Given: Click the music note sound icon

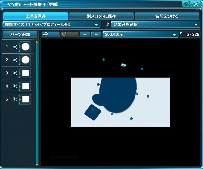Looking at the screenshot, I should [108, 24].
